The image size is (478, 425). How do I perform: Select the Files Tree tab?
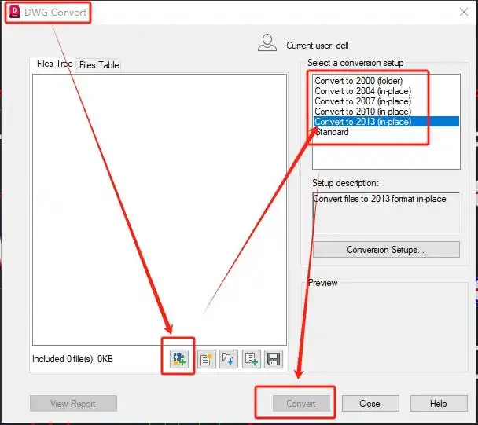[54, 64]
